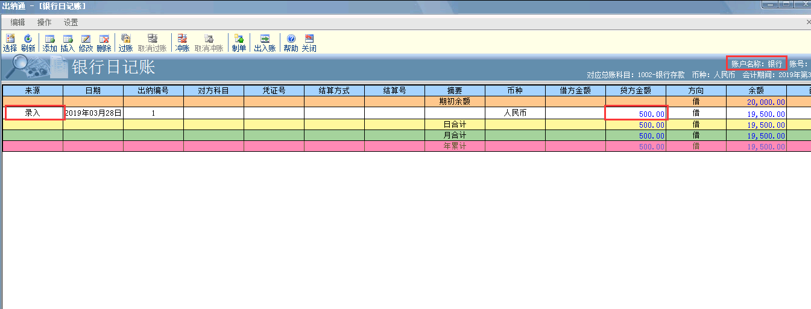Open the 编辑 menu
The image size is (811, 309).
[x=17, y=22]
